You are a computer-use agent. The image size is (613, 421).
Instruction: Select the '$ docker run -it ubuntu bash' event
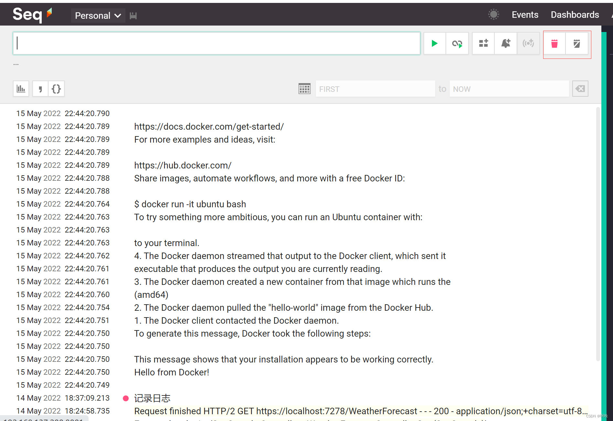click(190, 204)
